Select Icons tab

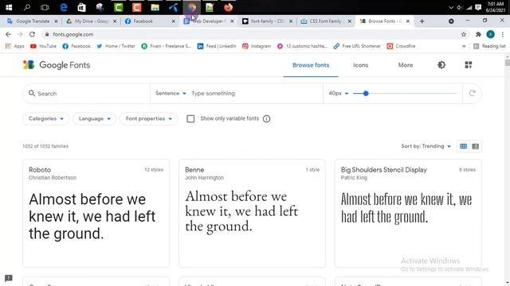360,65
